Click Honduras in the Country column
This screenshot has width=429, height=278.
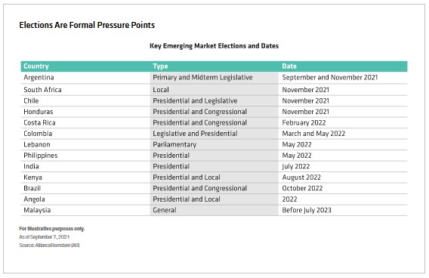[x=39, y=112]
